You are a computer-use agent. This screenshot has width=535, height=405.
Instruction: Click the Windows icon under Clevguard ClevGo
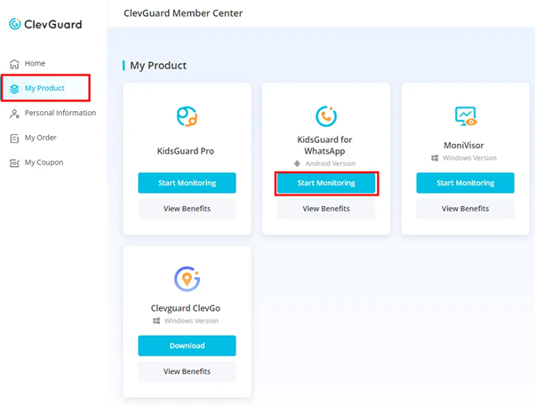click(x=156, y=321)
